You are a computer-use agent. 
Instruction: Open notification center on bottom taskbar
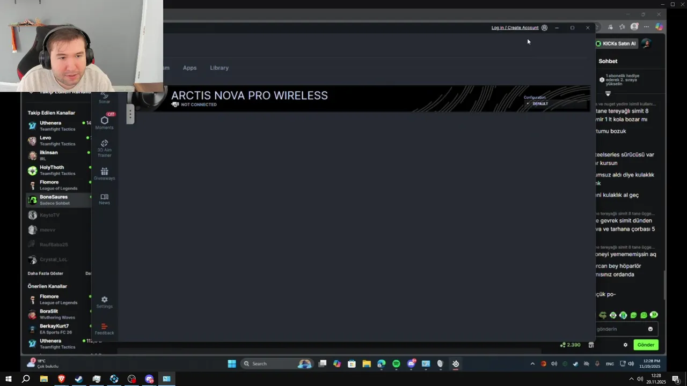click(676, 379)
